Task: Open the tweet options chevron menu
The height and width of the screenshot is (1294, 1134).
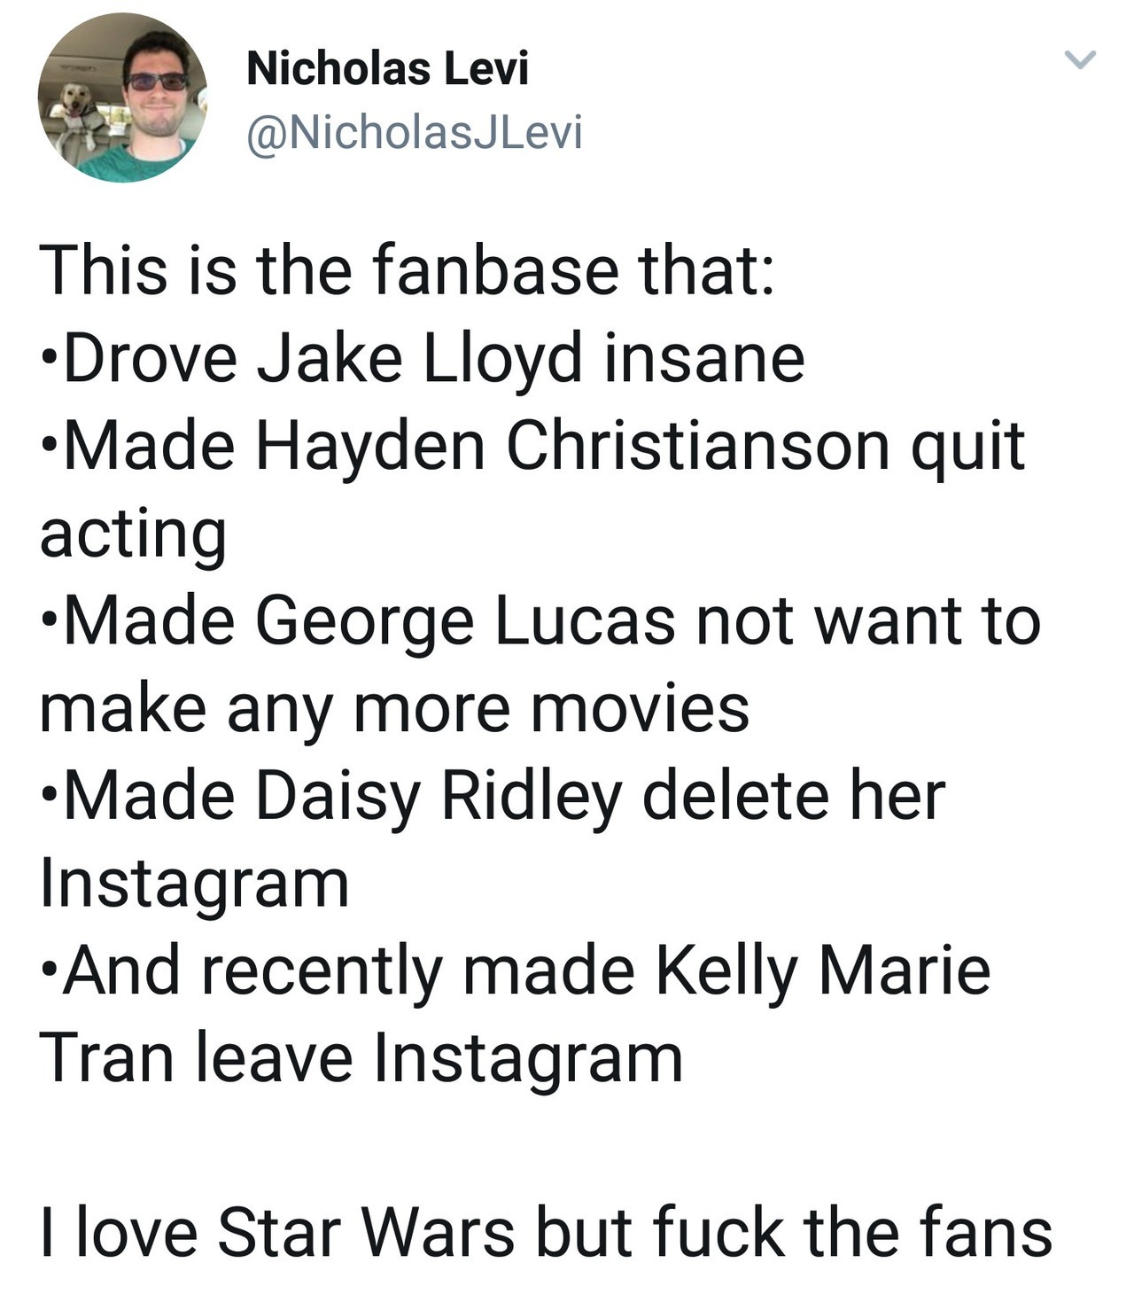Action: (x=1079, y=60)
